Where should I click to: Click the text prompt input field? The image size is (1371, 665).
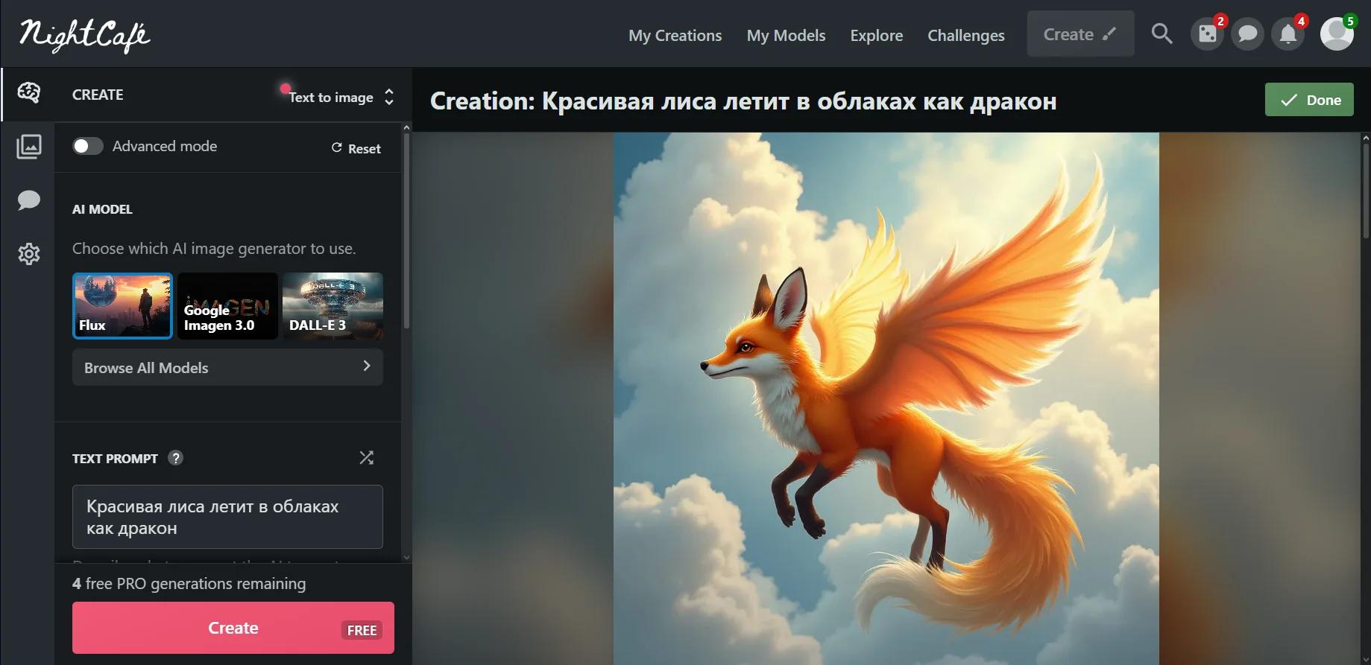click(x=227, y=517)
